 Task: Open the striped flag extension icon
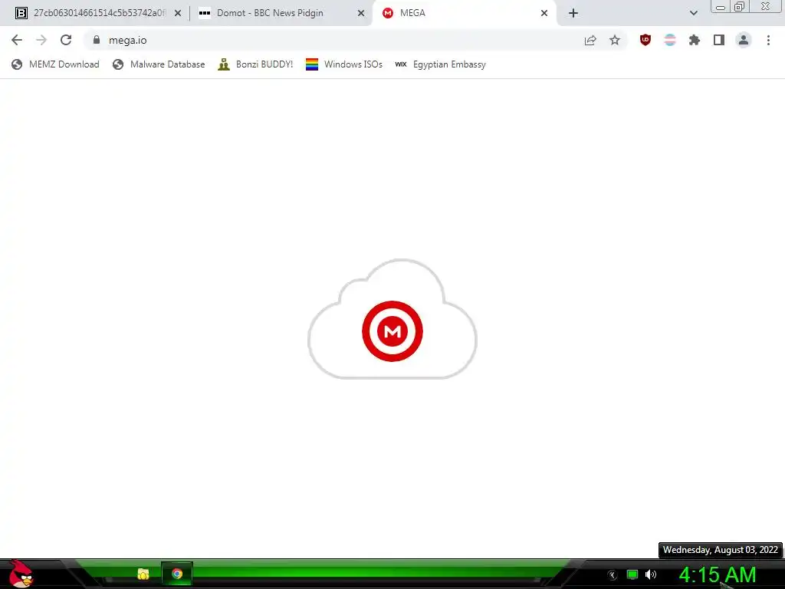[x=670, y=40]
